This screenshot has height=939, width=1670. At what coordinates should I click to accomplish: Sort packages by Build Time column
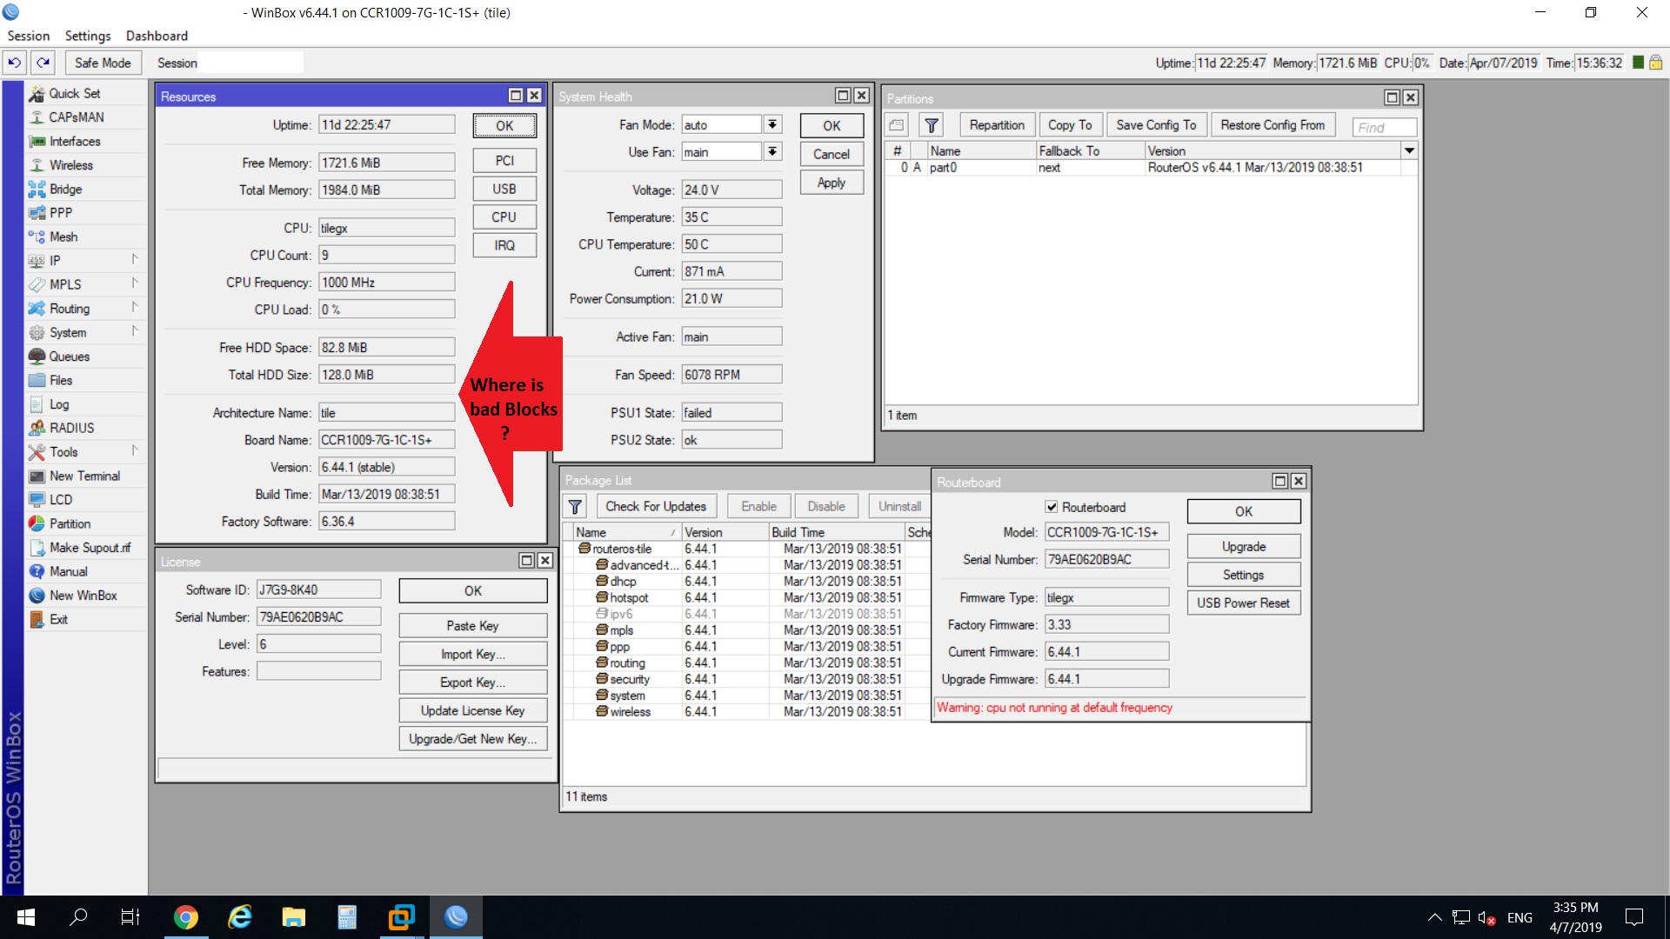837,532
